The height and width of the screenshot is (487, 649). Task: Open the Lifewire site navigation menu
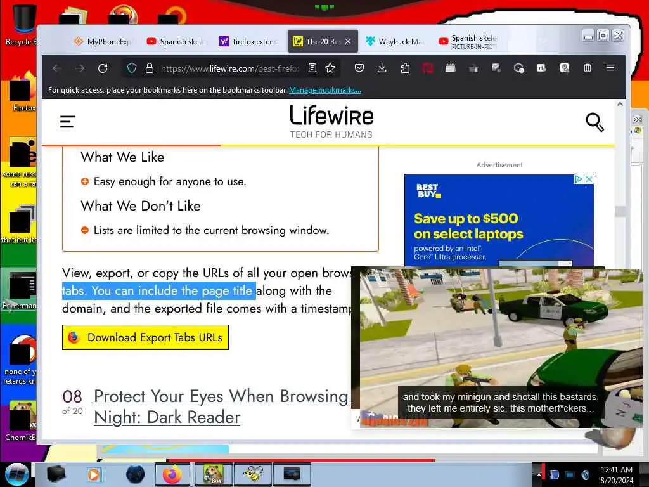pos(67,121)
